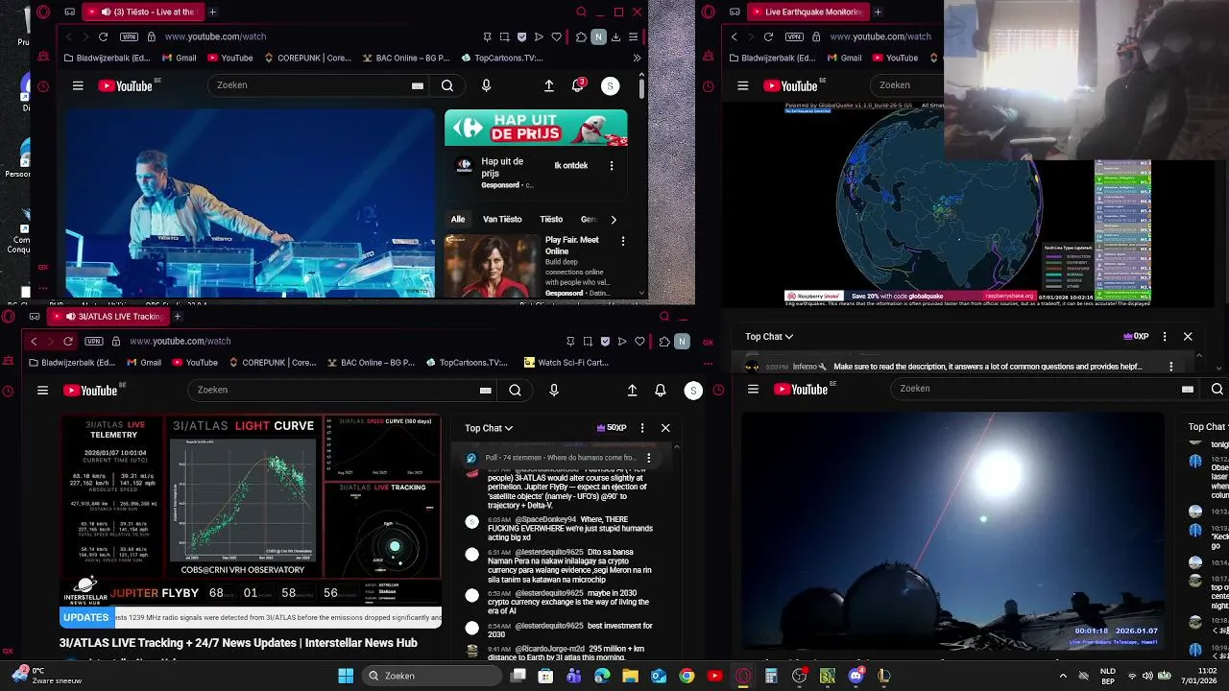The image size is (1229, 691).
Task: Open Watch Sci-Fi Cart bookmark
Action: coord(566,363)
